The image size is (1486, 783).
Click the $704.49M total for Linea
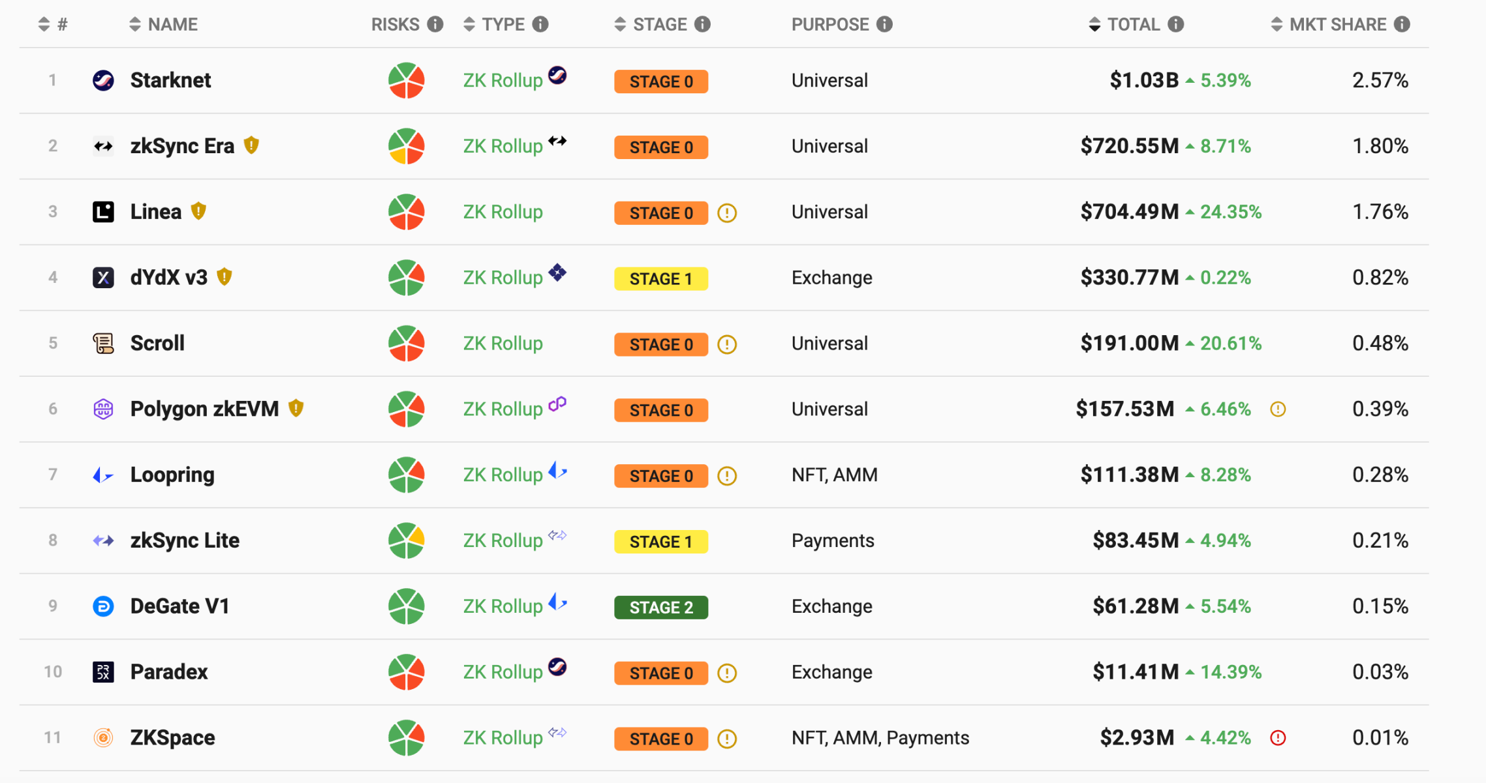tap(1130, 212)
